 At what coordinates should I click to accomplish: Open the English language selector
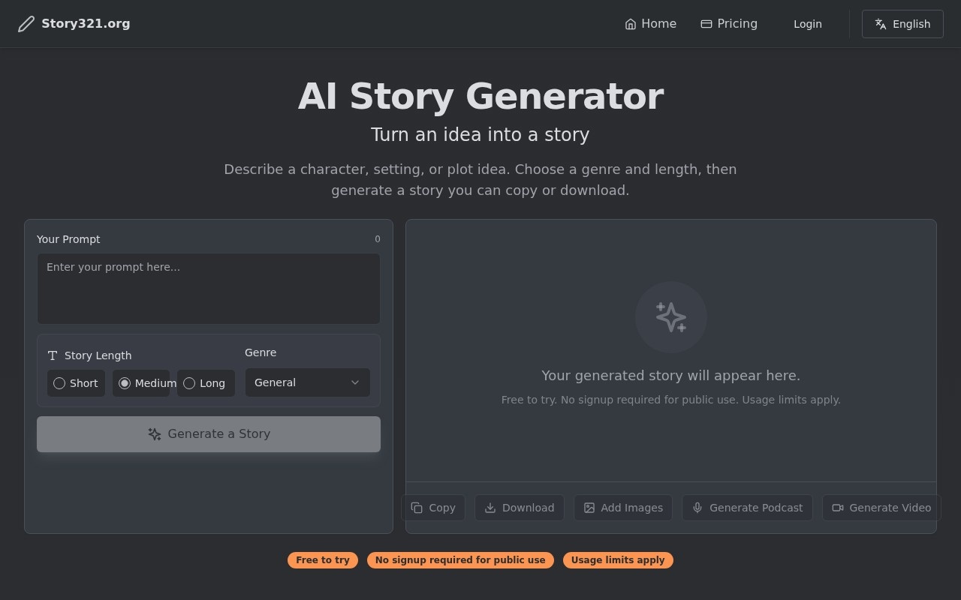coord(902,24)
